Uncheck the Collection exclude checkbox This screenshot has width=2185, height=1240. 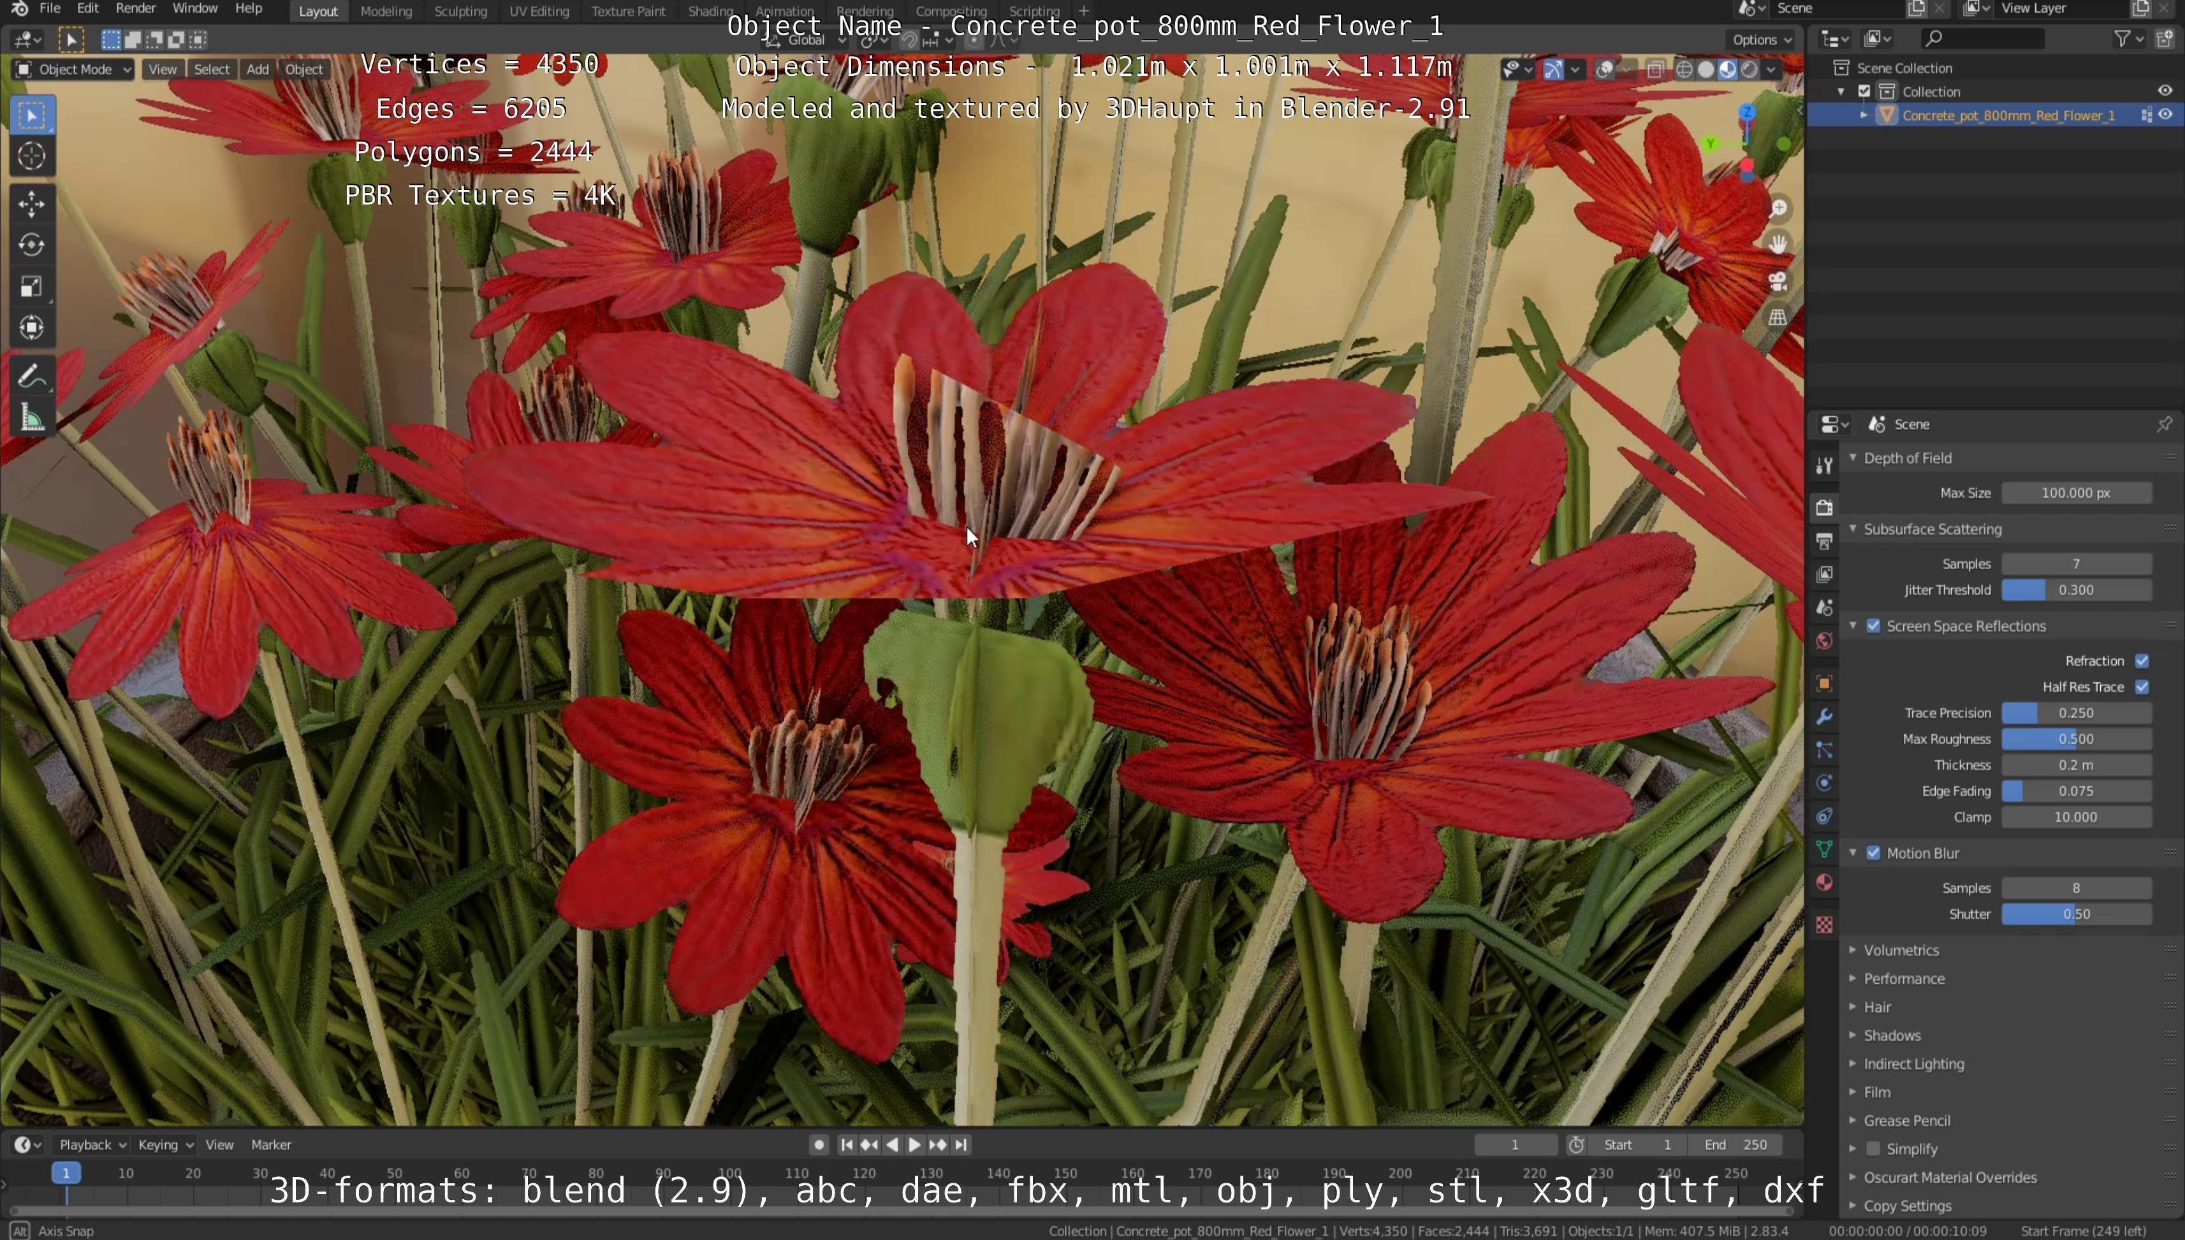tap(1864, 91)
